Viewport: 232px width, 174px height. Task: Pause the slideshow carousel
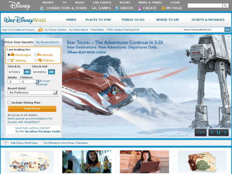tap(219, 132)
